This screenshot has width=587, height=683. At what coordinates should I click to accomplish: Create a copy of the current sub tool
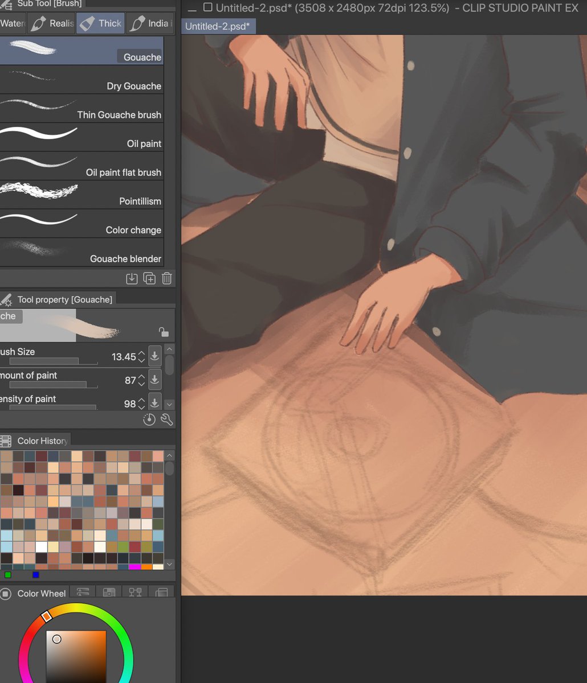149,278
